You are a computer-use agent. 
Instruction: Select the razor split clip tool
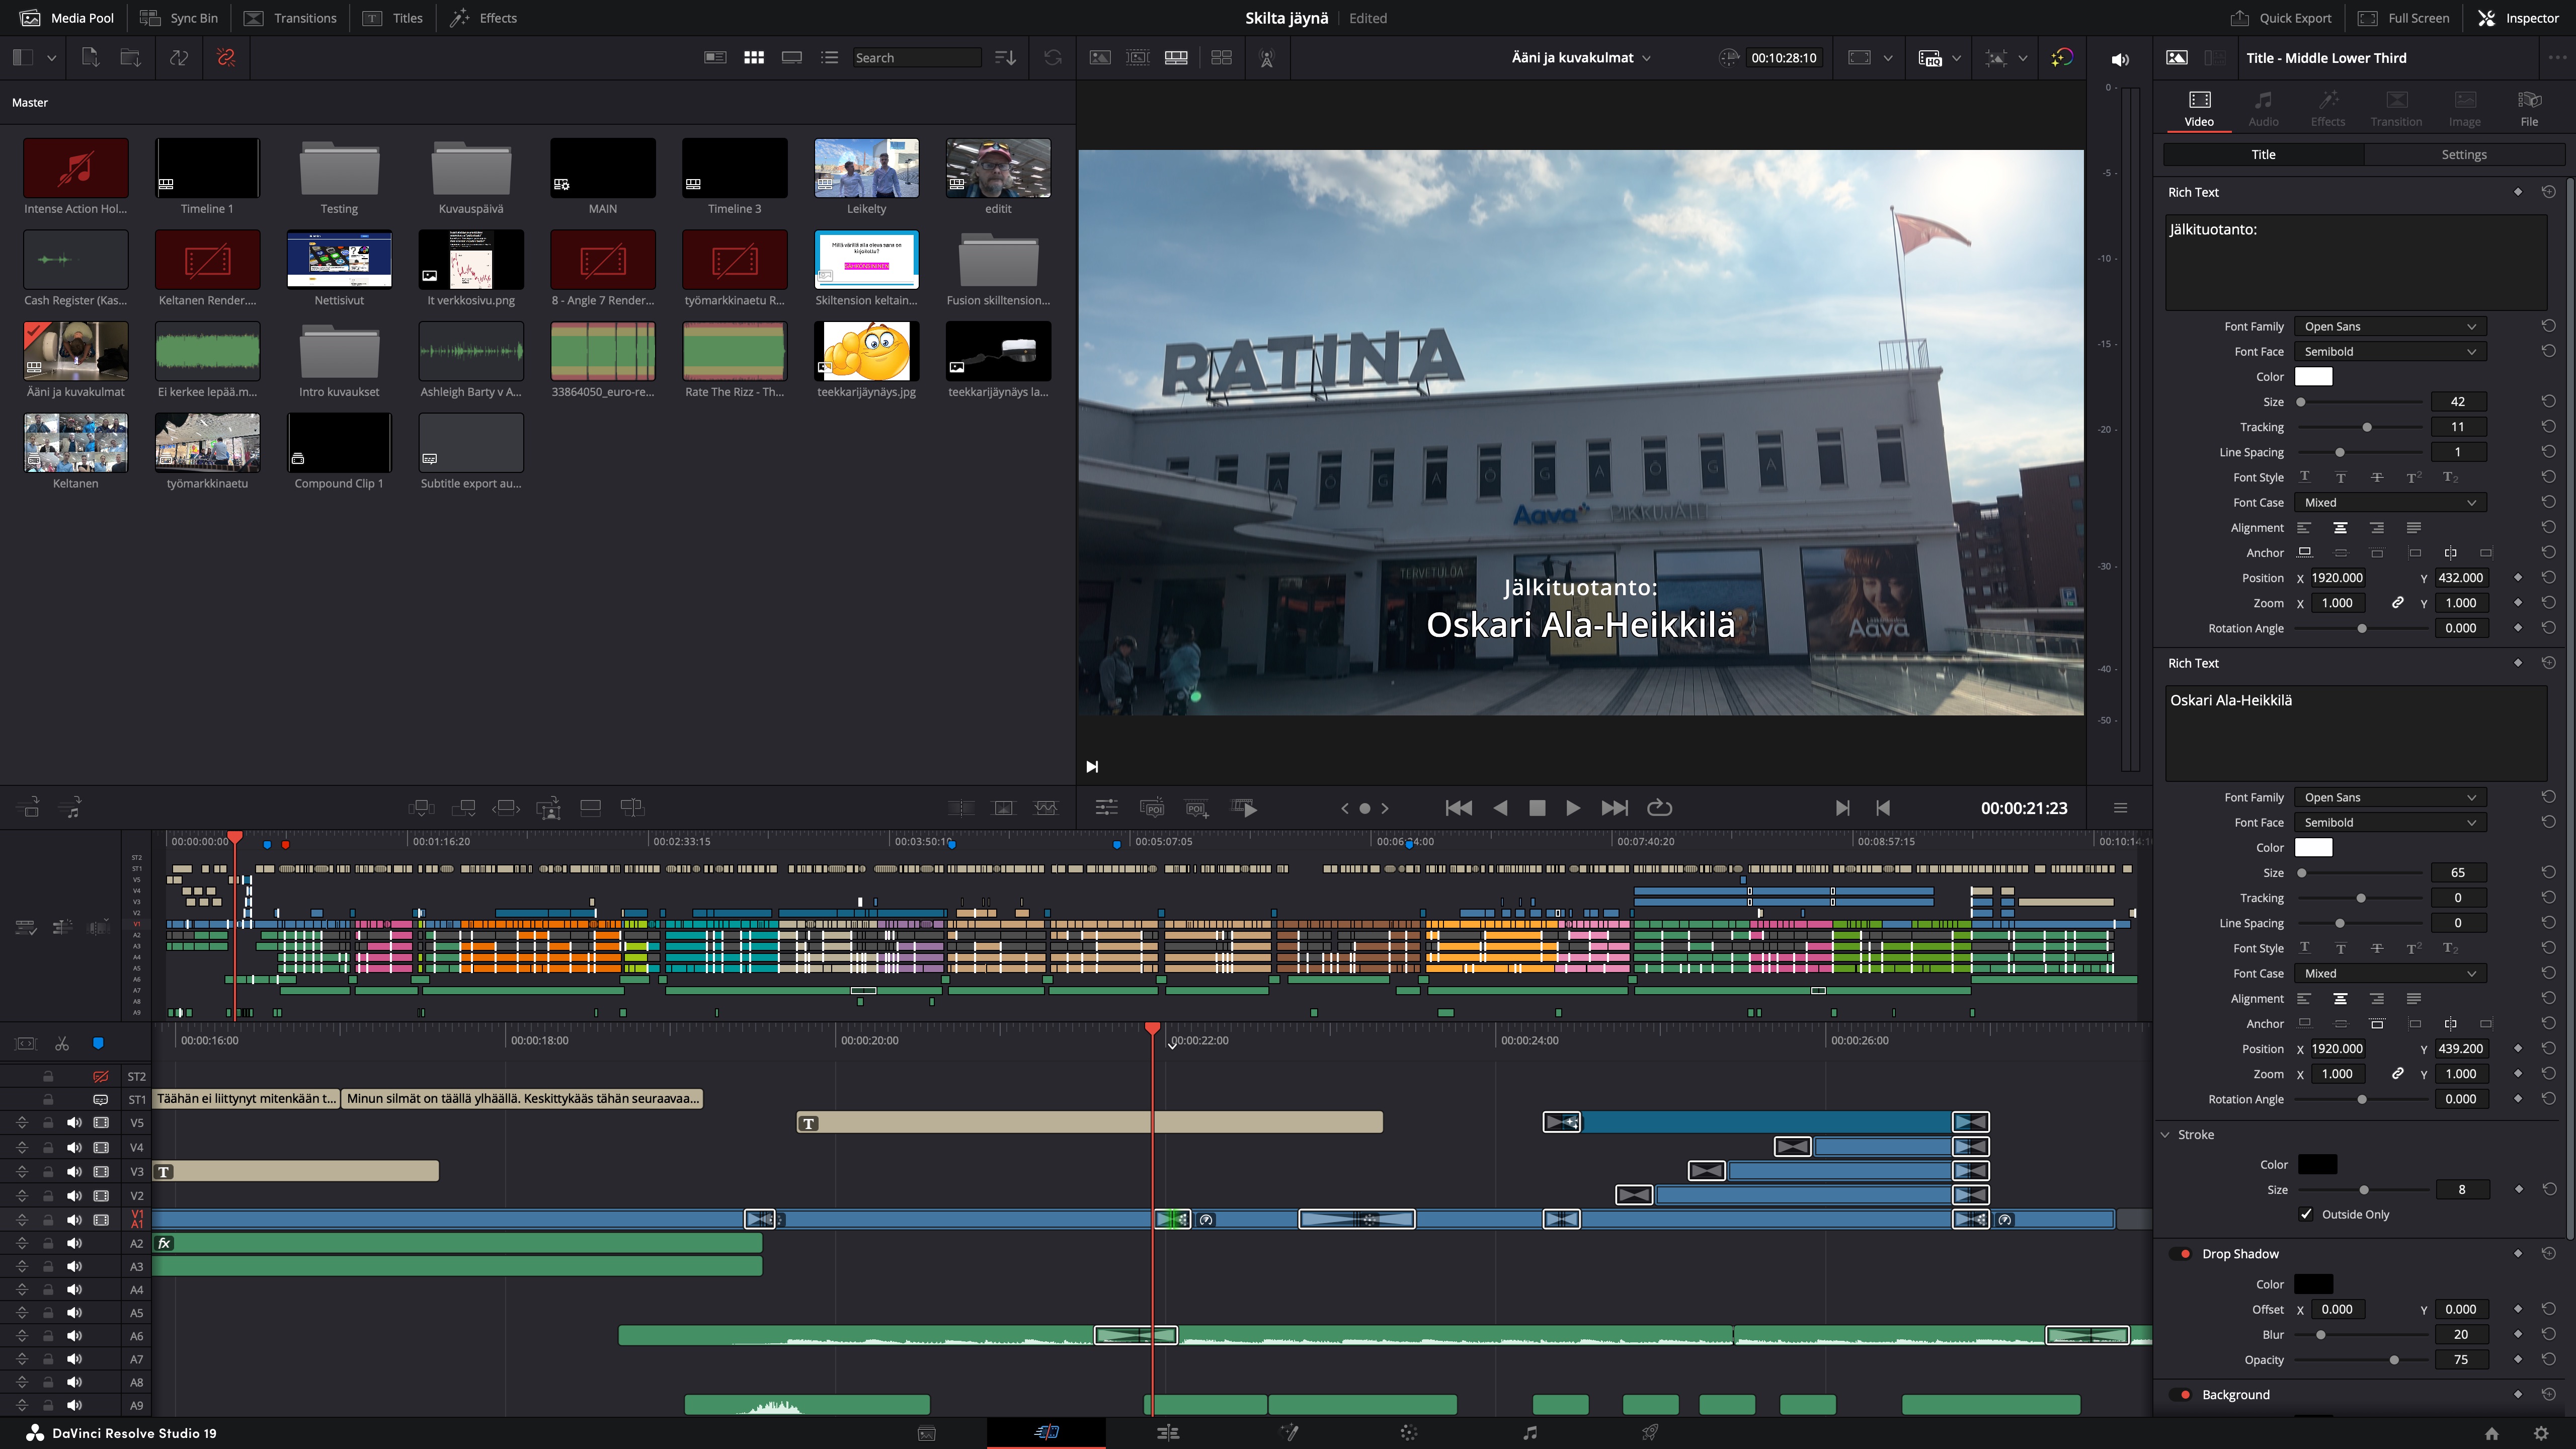tap(62, 1044)
